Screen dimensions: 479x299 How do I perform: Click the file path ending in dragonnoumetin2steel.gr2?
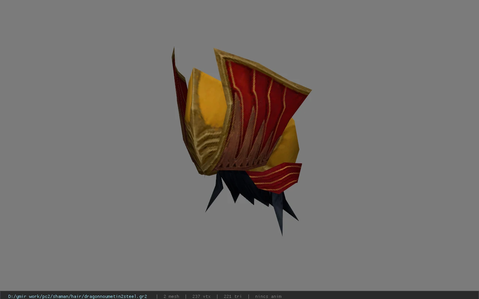click(77, 296)
